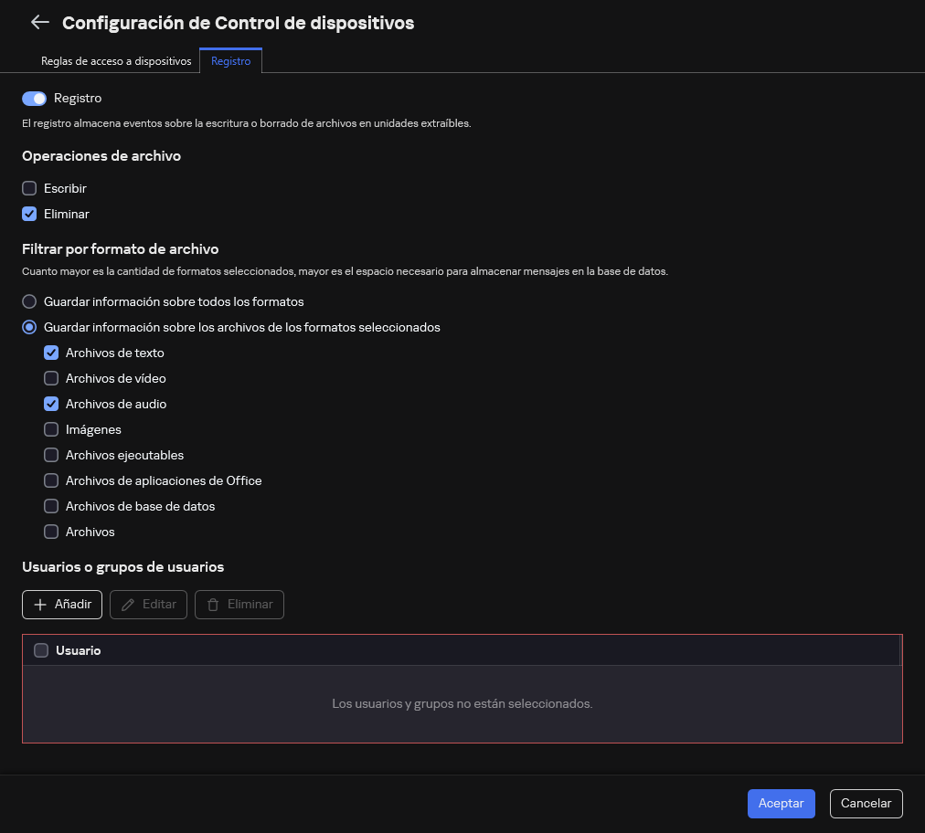Screen dimensions: 925x833
Task: Click the pencil icon on Editar button
Action: coord(126,605)
